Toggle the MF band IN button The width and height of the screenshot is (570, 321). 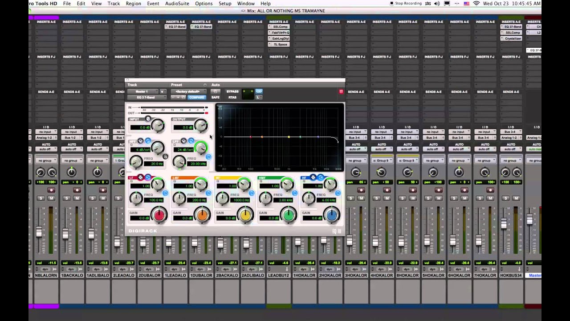252,193
